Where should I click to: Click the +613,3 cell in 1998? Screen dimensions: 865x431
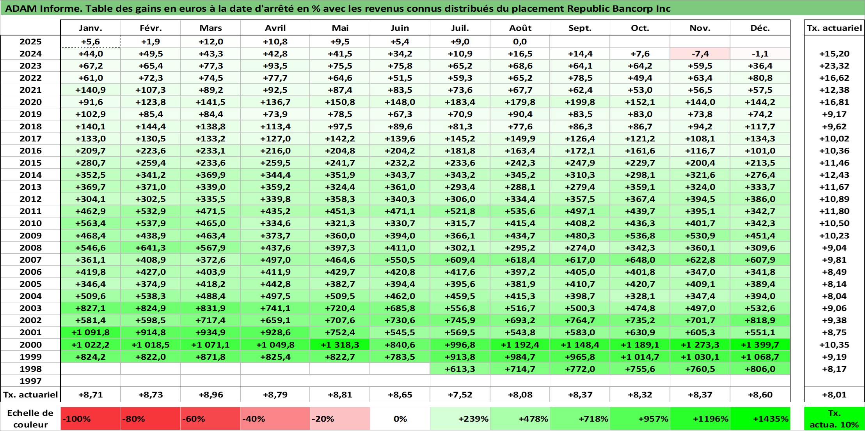460,369
